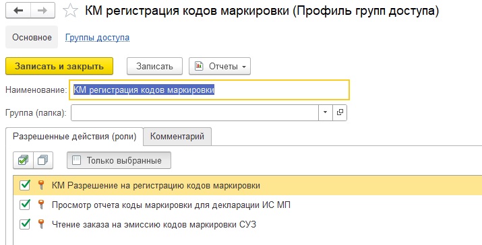This screenshot has width=482, height=245.
Task: Add to favorites with the star icon
Action: (70, 11)
